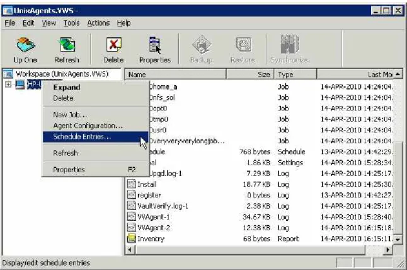407x270 pixels.
Task: Click the Workspace icon in the tree
Action: click(x=8, y=74)
